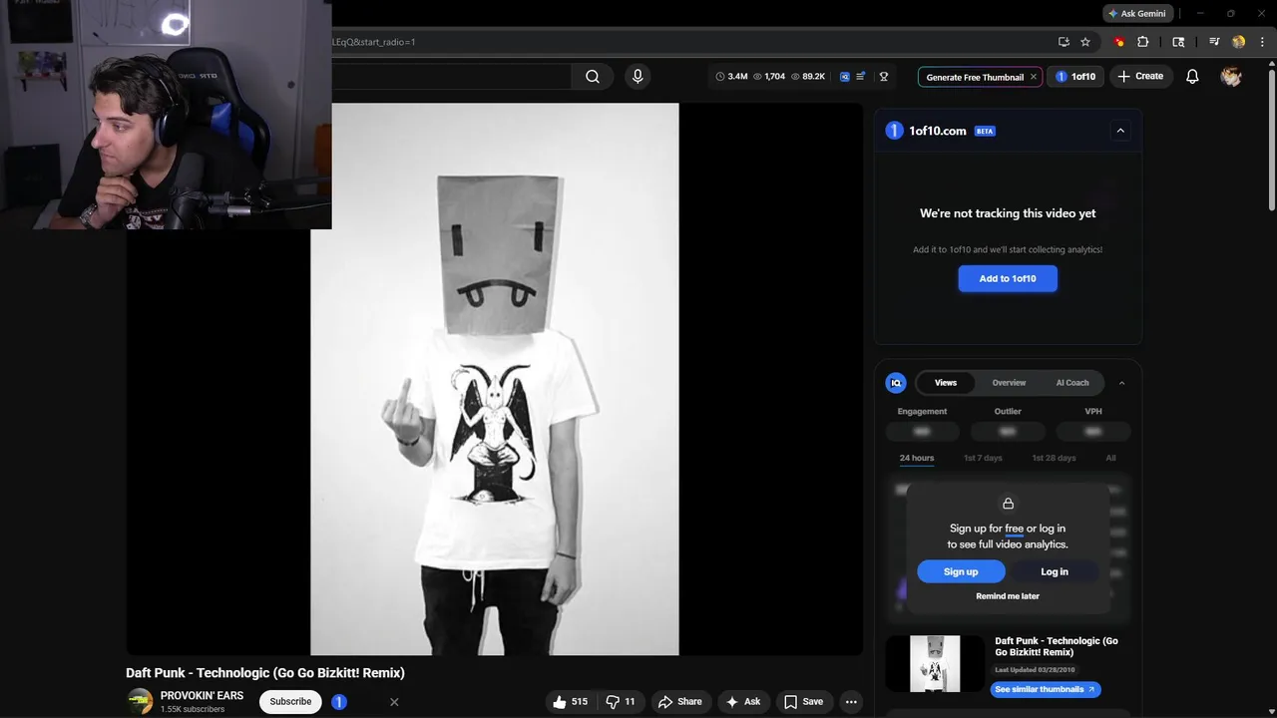This screenshot has width=1277, height=718.
Task: Click the VPH metric label
Action: 1093,411
